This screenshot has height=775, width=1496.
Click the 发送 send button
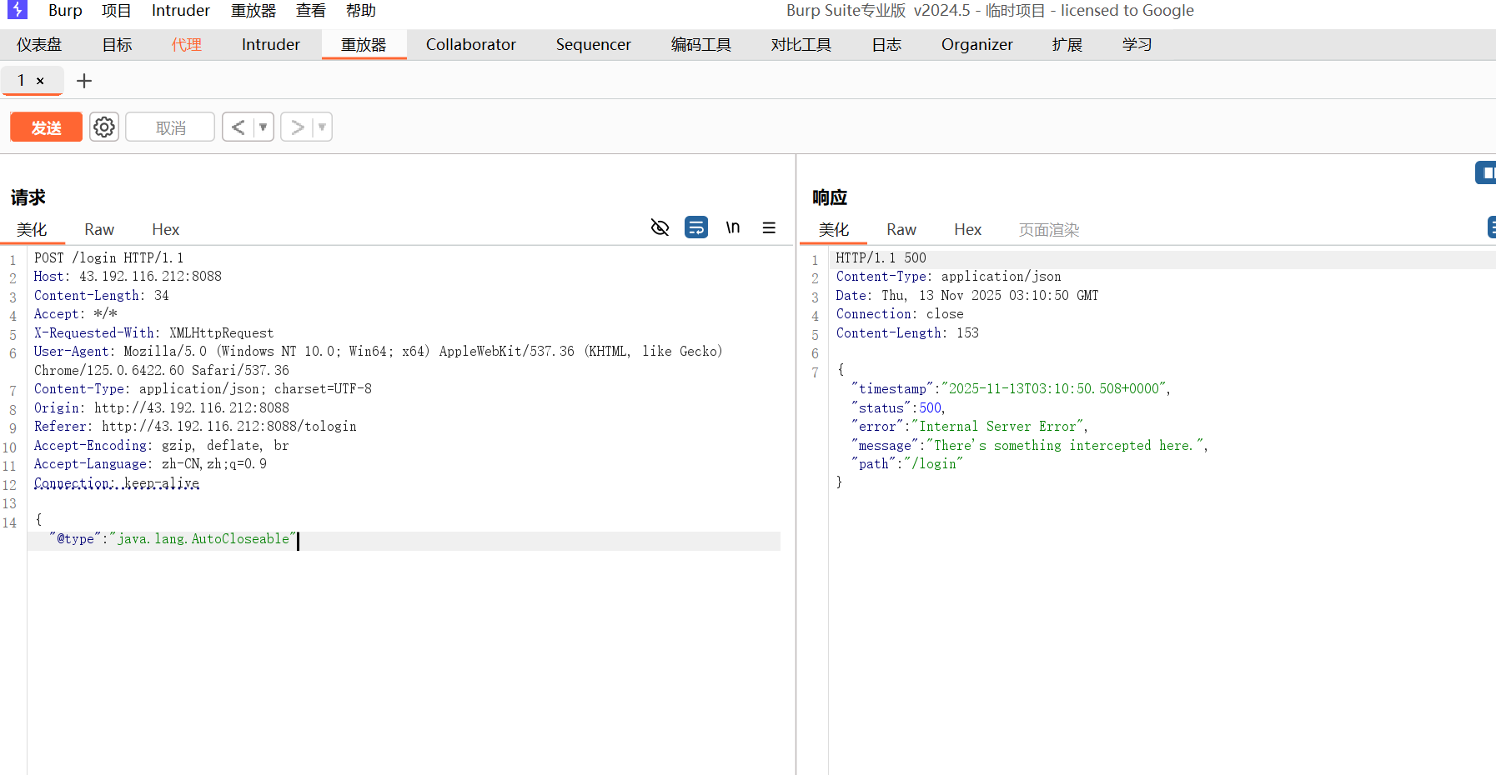coord(47,127)
